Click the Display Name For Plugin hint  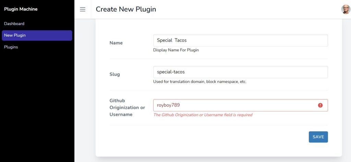pyautogui.click(x=176, y=50)
